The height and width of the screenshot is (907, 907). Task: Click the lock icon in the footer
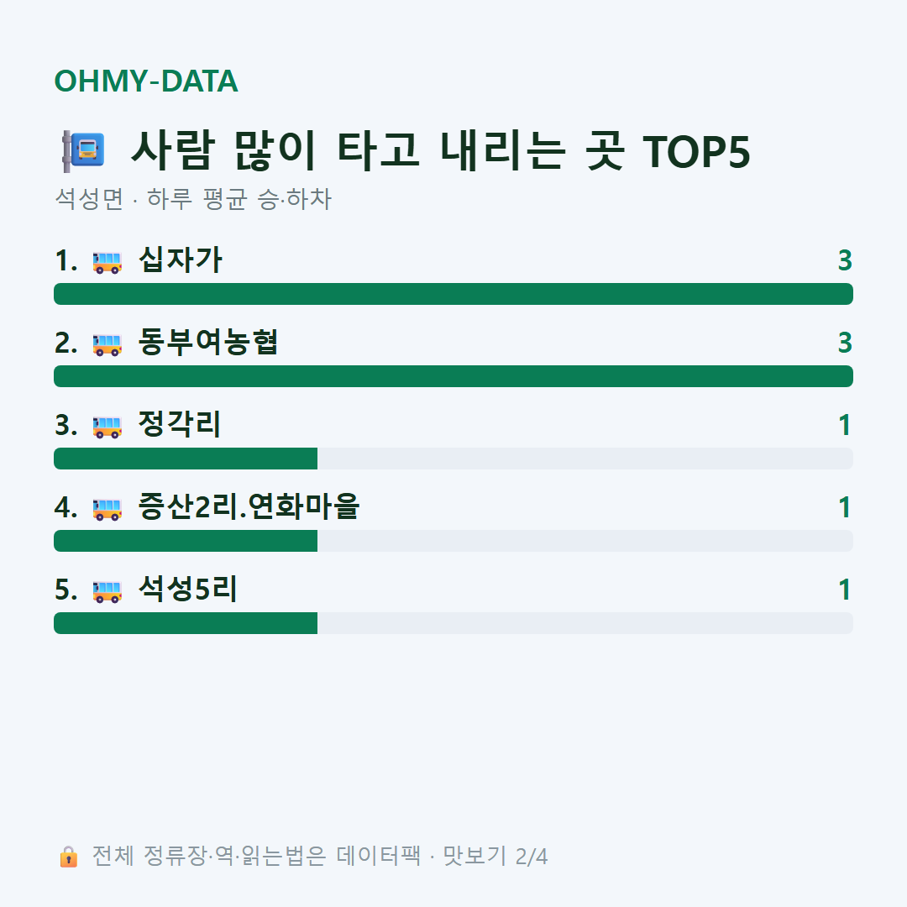point(68,856)
